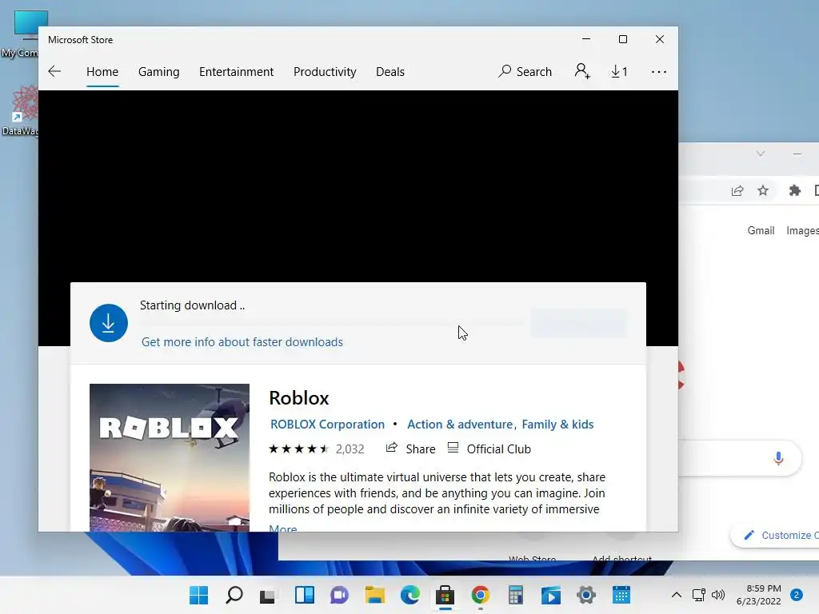Click the share icon in Chrome window
The width and height of the screenshot is (819, 614).
coord(737,190)
